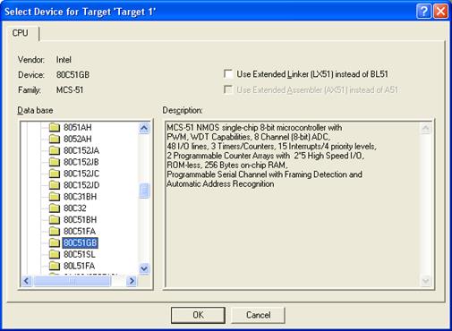452x331 pixels.
Task: Cancel the device selection dialog
Action: pos(259,315)
